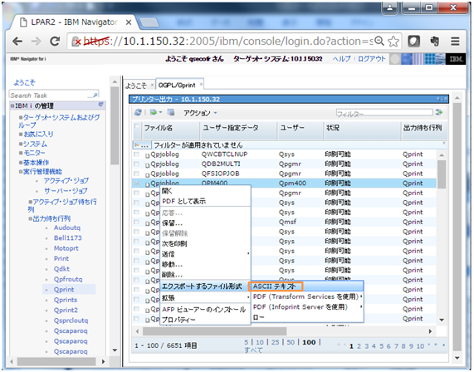Image resolution: width=474 pixels, height=372 pixels.
Task: Click the table vertical scrollbar thumb
Action: click(x=442, y=174)
